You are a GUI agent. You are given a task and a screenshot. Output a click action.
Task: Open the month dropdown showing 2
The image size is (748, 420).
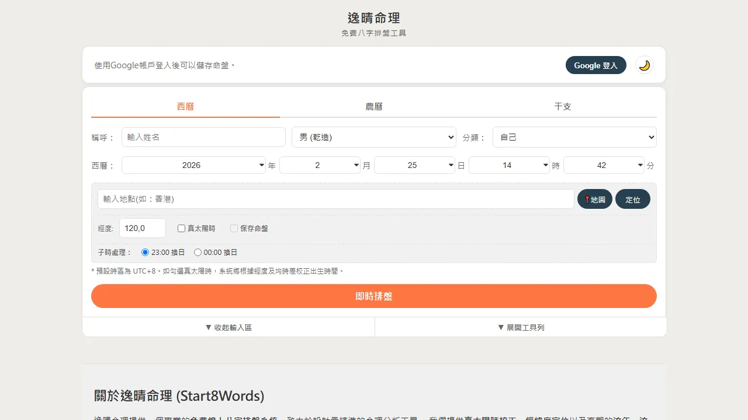(x=320, y=165)
